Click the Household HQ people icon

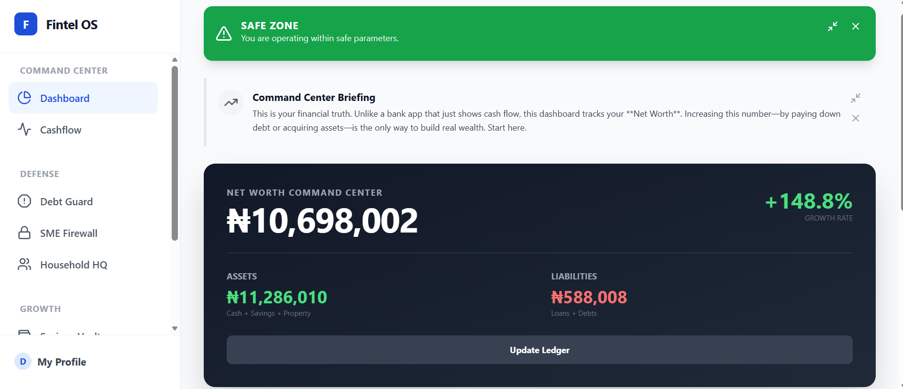pos(24,265)
